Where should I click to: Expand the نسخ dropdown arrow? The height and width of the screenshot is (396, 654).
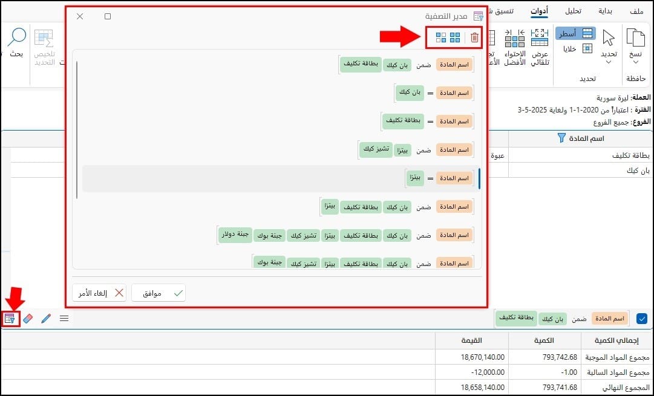(x=636, y=62)
